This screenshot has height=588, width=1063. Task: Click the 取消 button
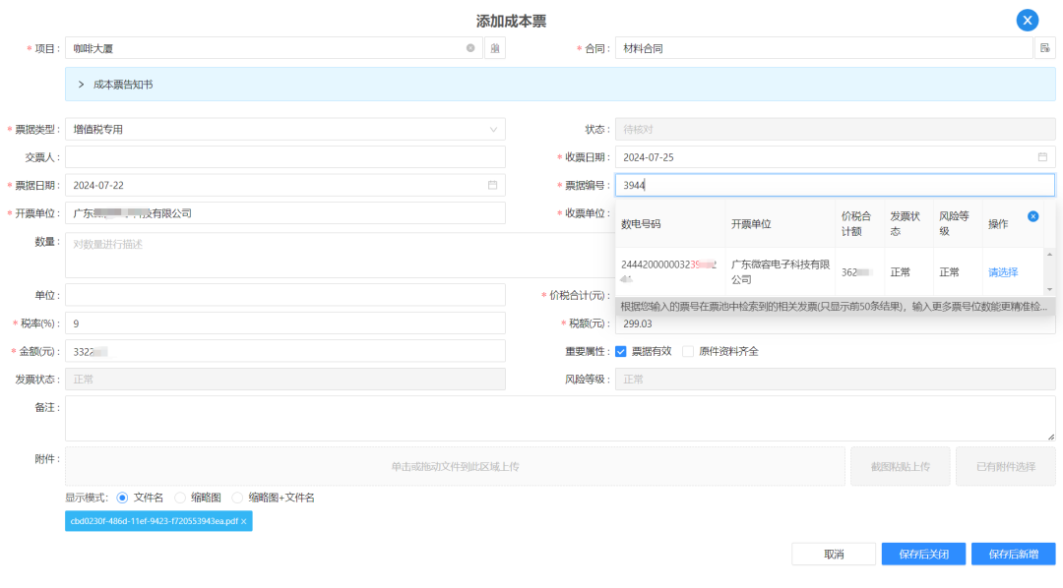833,554
